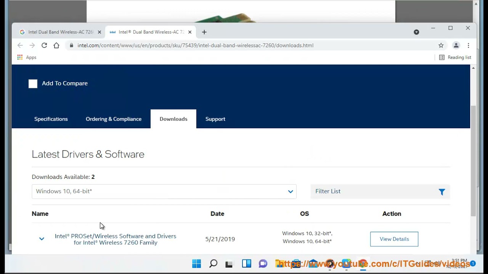Click the Date column header
Viewport: 488px width, 274px height.
(x=217, y=214)
